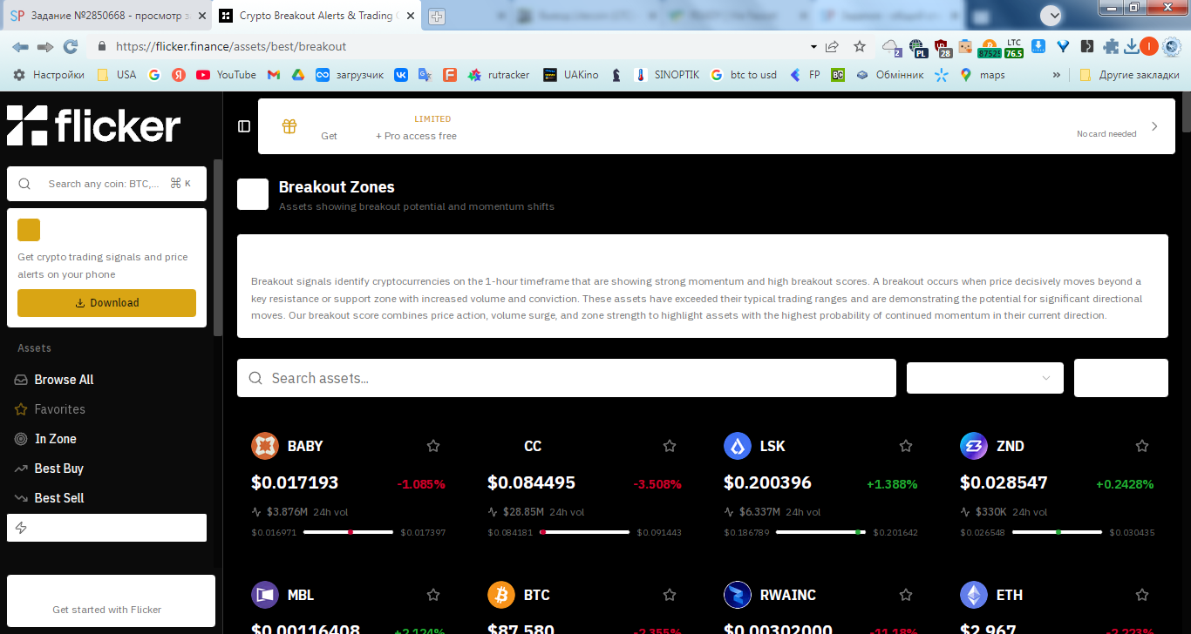The width and height of the screenshot is (1191, 634).
Task: Open the browser profile avatar
Action: pos(1149,47)
